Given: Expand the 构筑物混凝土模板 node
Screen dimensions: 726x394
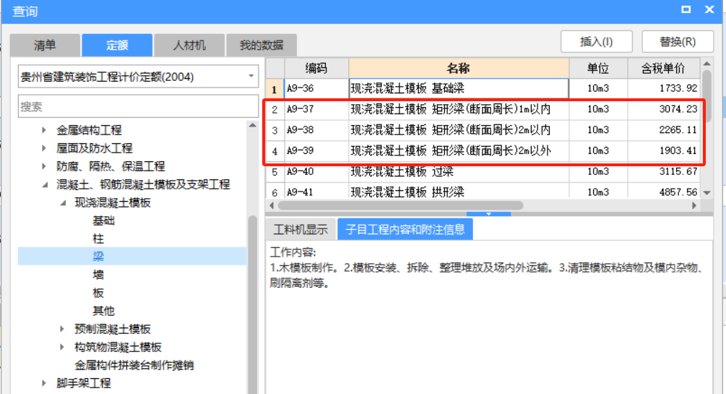Looking at the screenshot, I should click(x=62, y=347).
